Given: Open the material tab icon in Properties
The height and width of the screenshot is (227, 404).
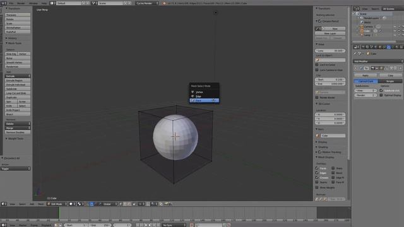Looking at the screenshot, I should pos(397,47).
